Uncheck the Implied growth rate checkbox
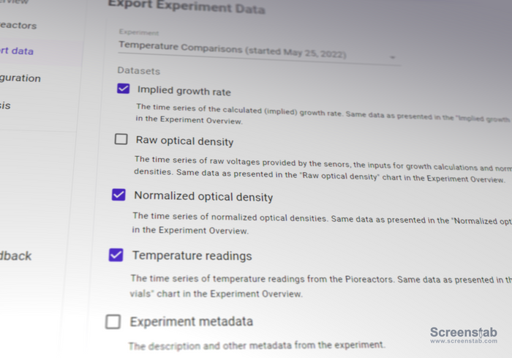Image resolution: width=512 pixels, height=358 pixels. point(123,90)
